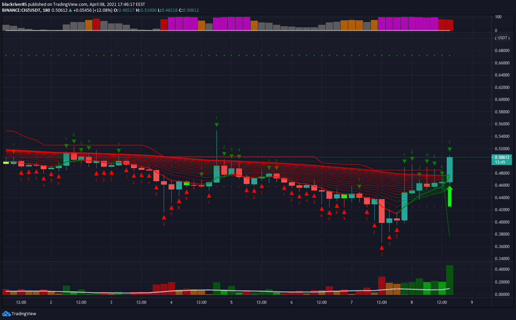Click the +0.05456 (+12.08%) change value

click(x=93, y=10)
